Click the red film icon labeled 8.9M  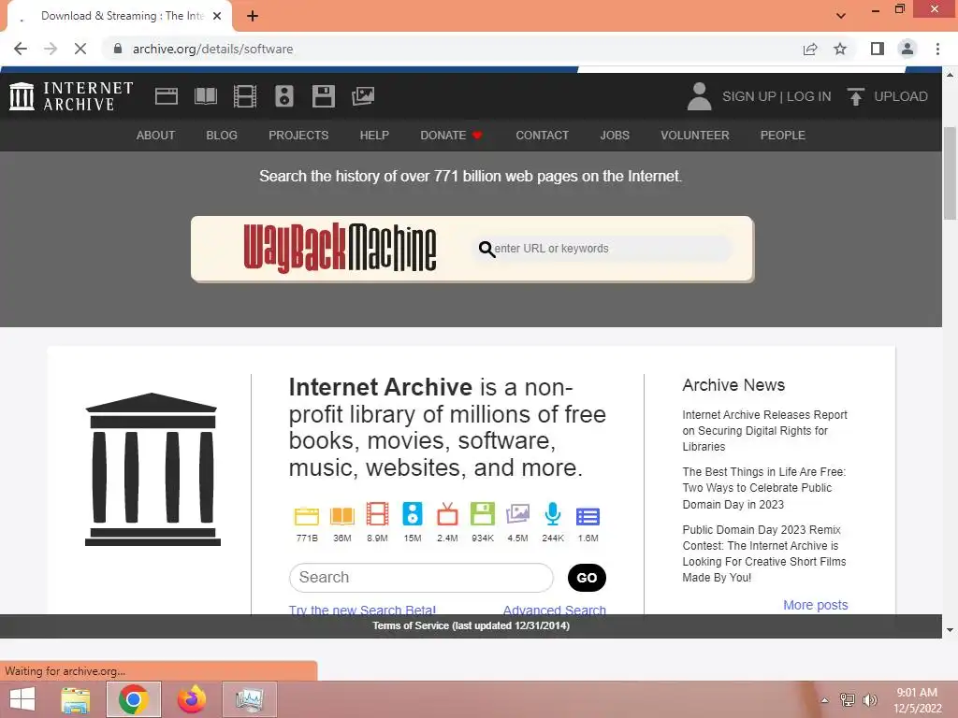(x=377, y=514)
